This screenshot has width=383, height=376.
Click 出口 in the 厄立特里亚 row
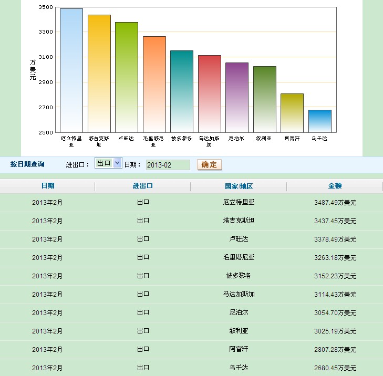point(143,202)
